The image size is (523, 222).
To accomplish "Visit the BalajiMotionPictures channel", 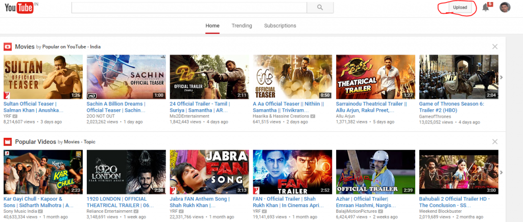I will (356, 211).
